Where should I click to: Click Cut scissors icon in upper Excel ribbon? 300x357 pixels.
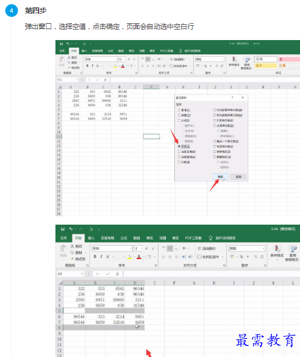(x=69, y=57)
